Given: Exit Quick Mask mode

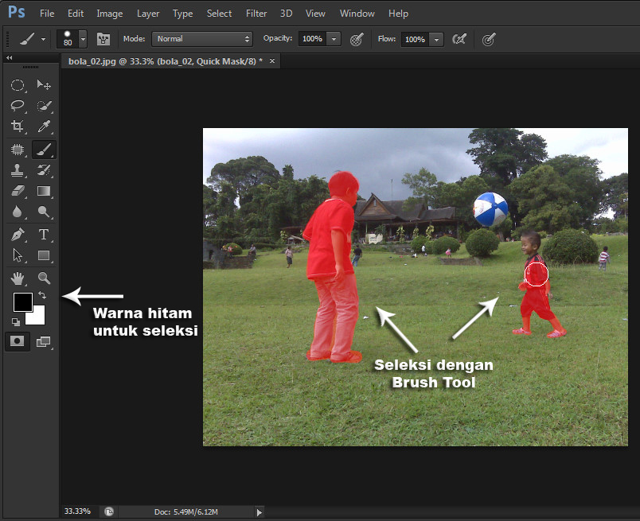Looking at the screenshot, I should point(18,341).
